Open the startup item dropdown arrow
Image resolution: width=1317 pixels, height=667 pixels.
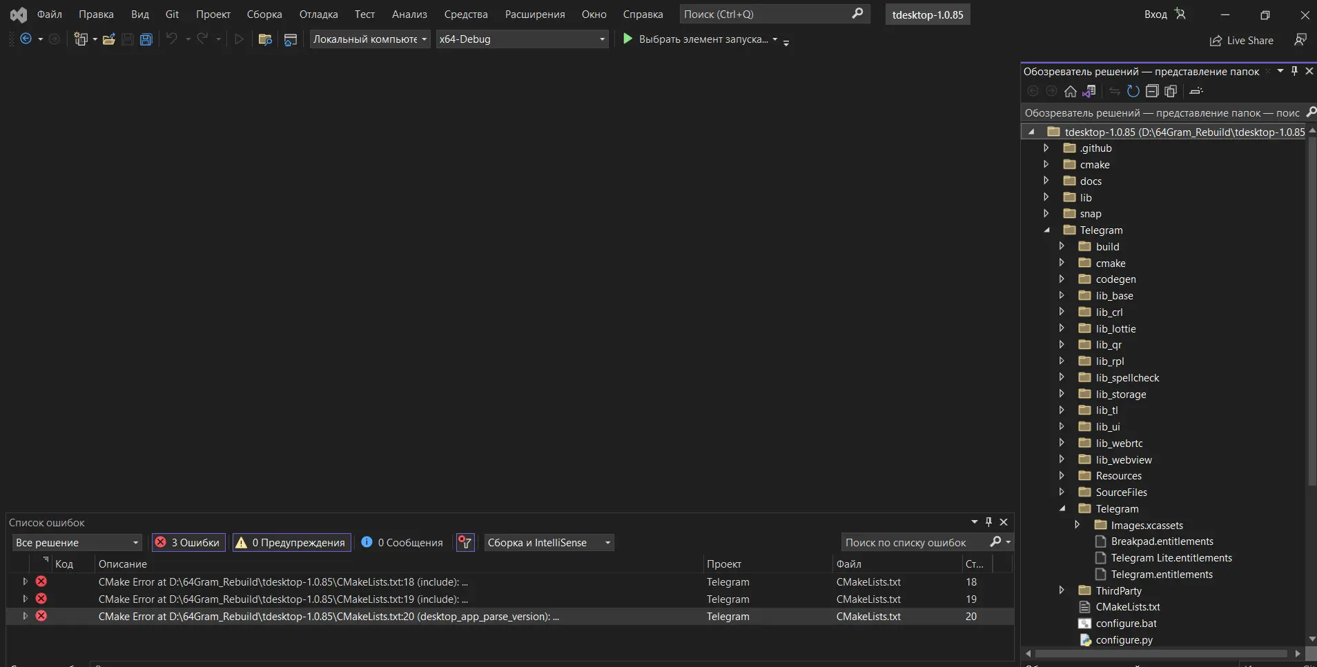tap(775, 39)
